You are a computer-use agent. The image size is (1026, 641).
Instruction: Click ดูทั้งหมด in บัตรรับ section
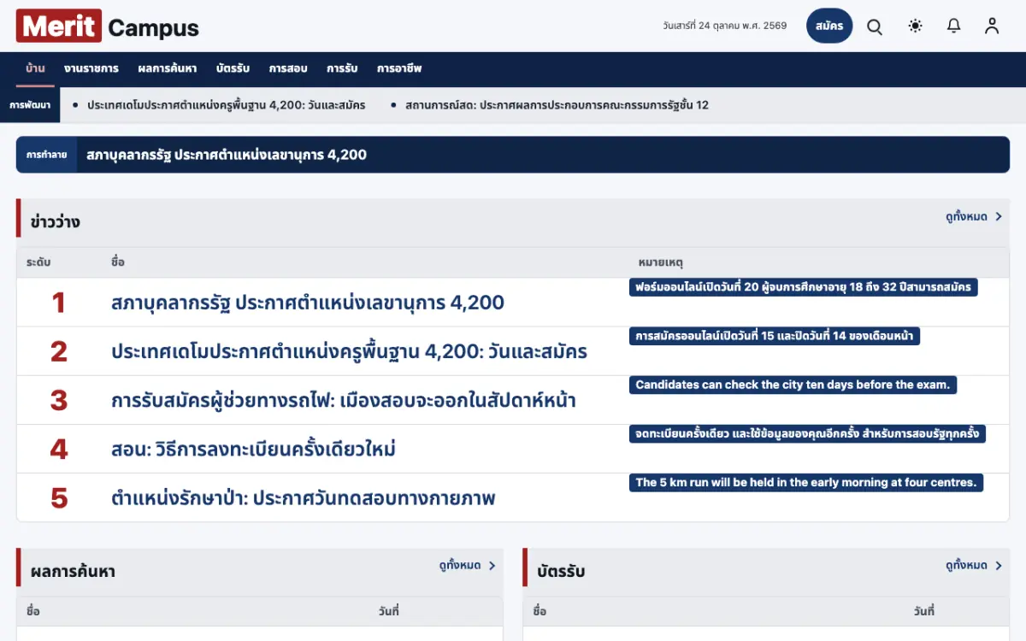click(x=966, y=566)
